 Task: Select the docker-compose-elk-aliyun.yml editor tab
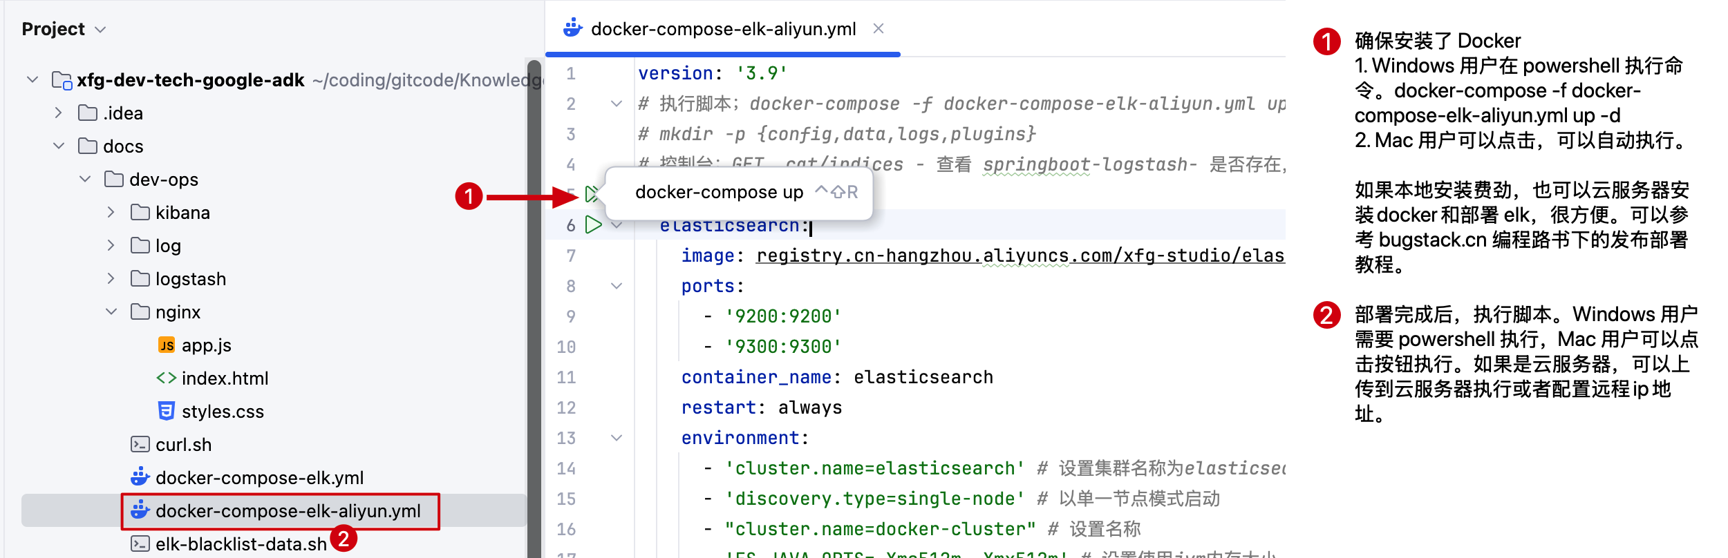click(723, 29)
